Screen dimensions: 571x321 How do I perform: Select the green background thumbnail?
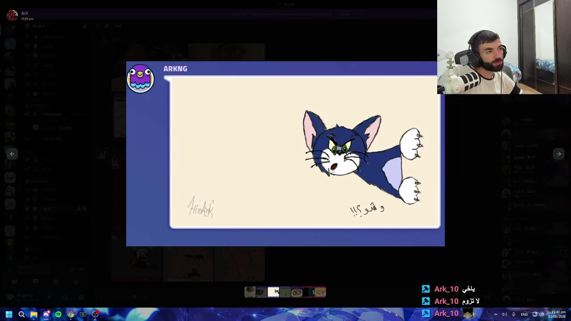[285, 292]
